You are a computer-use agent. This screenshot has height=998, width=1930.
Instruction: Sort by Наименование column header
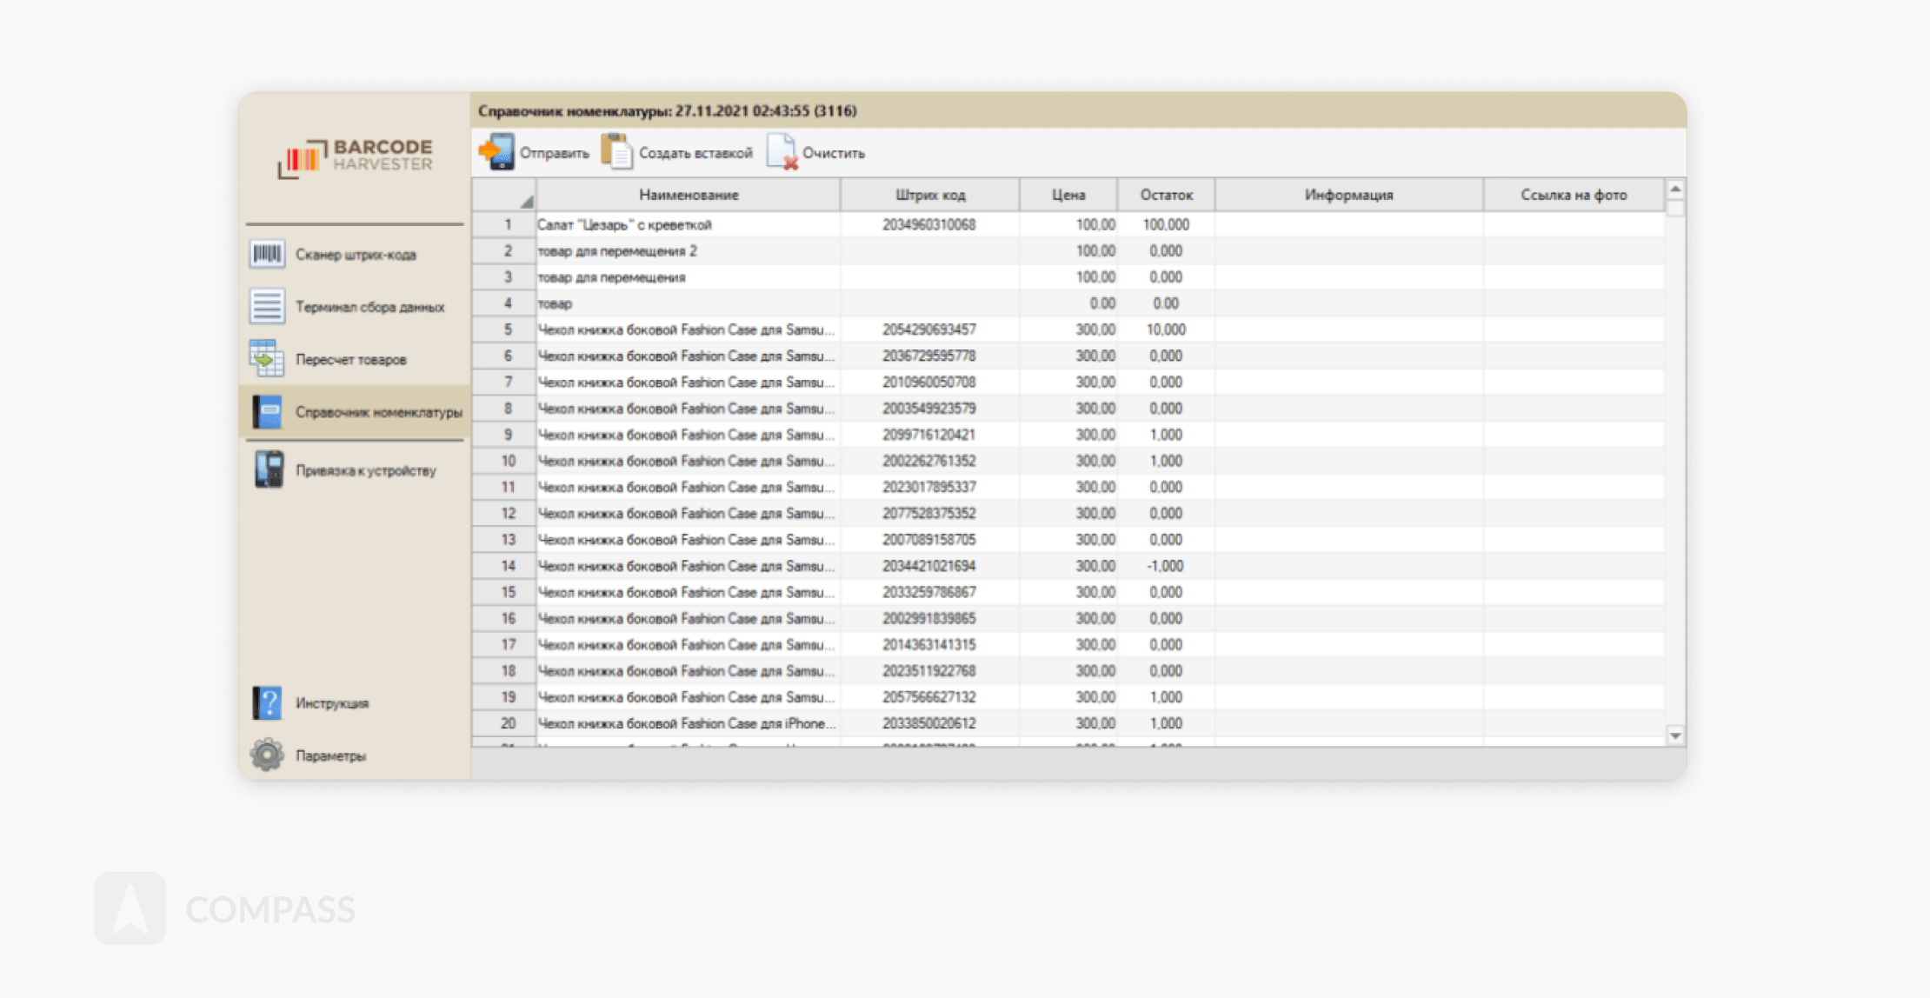(689, 195)
